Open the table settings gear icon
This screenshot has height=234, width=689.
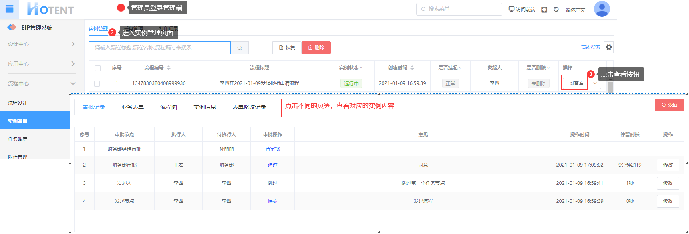[609, 47]
